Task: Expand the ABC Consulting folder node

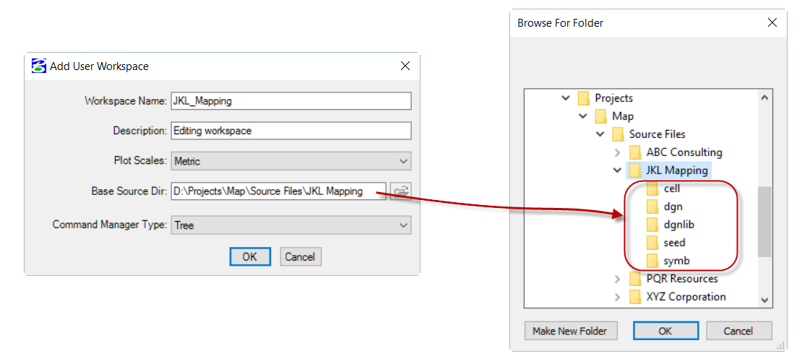Action: tap(618, 152)
